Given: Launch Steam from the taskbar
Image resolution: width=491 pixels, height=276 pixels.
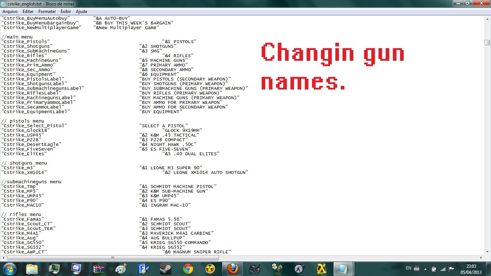Looking at the screenshot, I should (166, 268).
